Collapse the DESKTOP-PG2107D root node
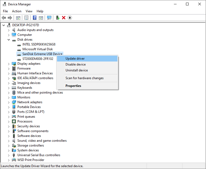Screen dimensions: 206x169 click(4, 25)
